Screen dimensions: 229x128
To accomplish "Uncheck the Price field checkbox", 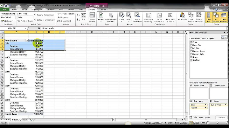I will coord(191,42).
